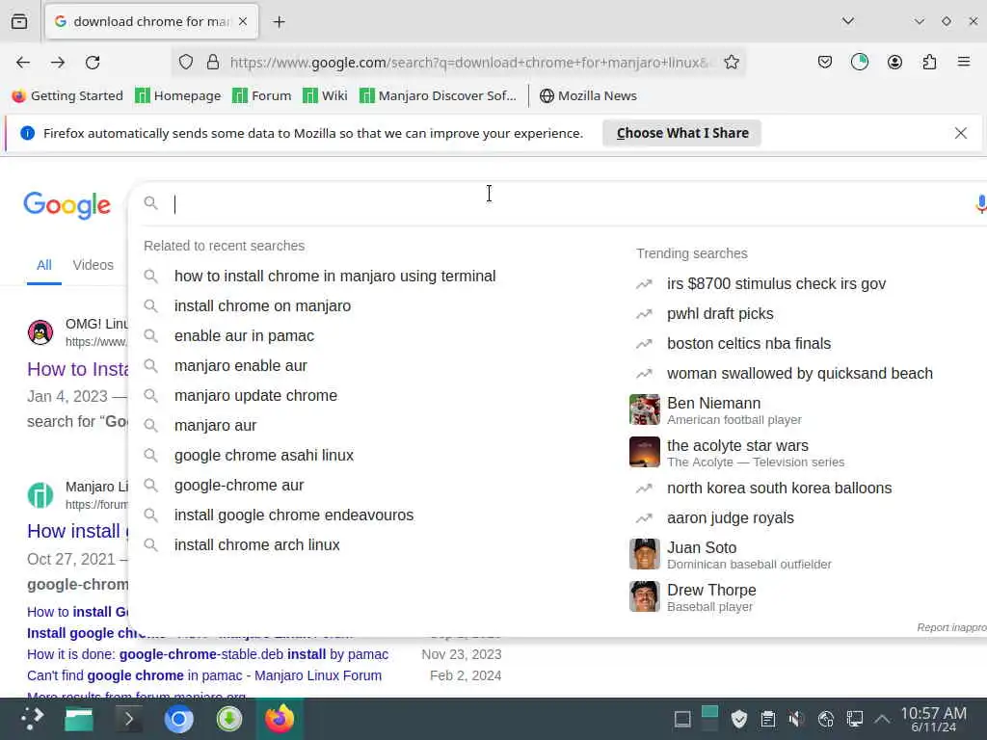Viewport: 987px width, 740px height.
Task: Launch file manager from the taskbar
Action: pyautogui.click(x=79, y=719)
